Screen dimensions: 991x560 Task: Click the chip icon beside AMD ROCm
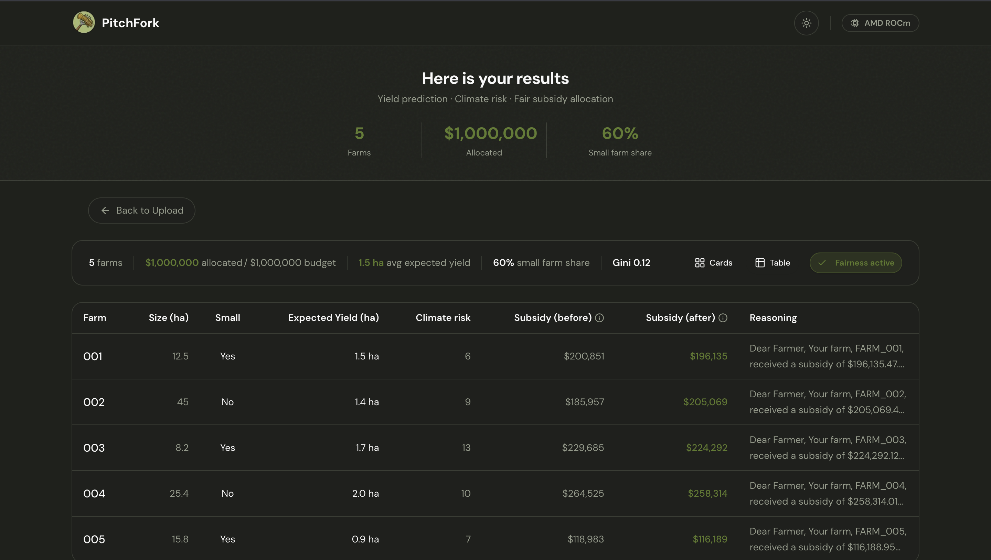coord(854,23)
